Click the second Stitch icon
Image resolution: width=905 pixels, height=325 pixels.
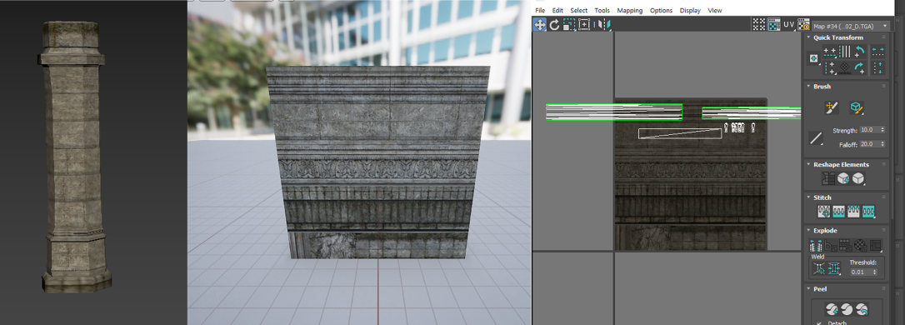[x=838, y=212]
